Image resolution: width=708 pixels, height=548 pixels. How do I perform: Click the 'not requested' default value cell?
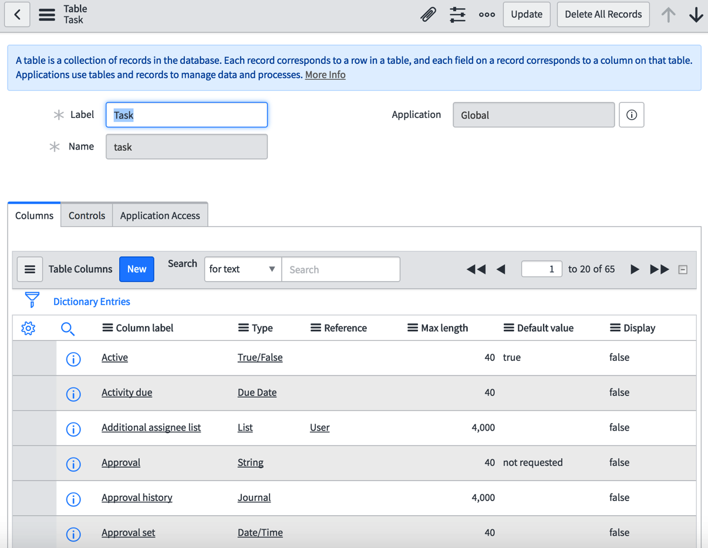pyautogui.click(x=533, y=462)
